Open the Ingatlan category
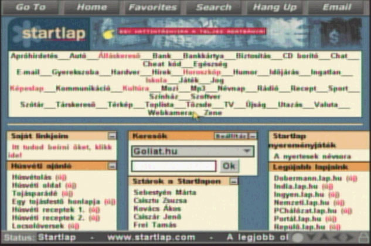The image size is (371, 246). [x=326, y=72]
